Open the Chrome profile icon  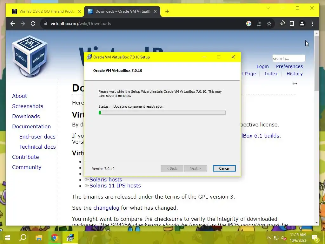[302, 24]
